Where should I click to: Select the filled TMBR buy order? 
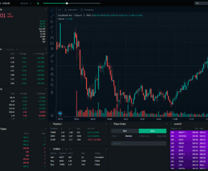(78, 164)
